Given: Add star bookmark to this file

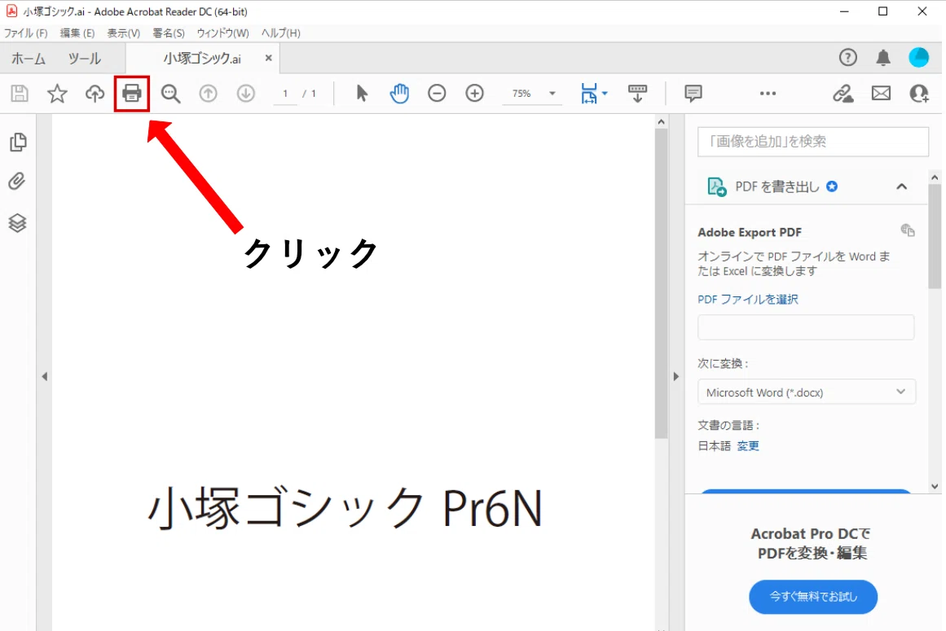Looking at the screenshot, I should click(57, 94).
